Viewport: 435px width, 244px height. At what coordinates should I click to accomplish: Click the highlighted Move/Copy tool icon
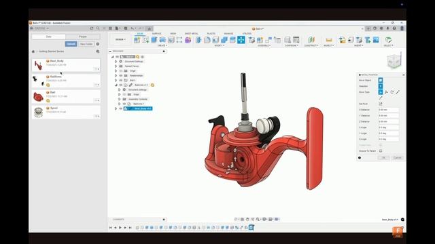click(241, 40)
